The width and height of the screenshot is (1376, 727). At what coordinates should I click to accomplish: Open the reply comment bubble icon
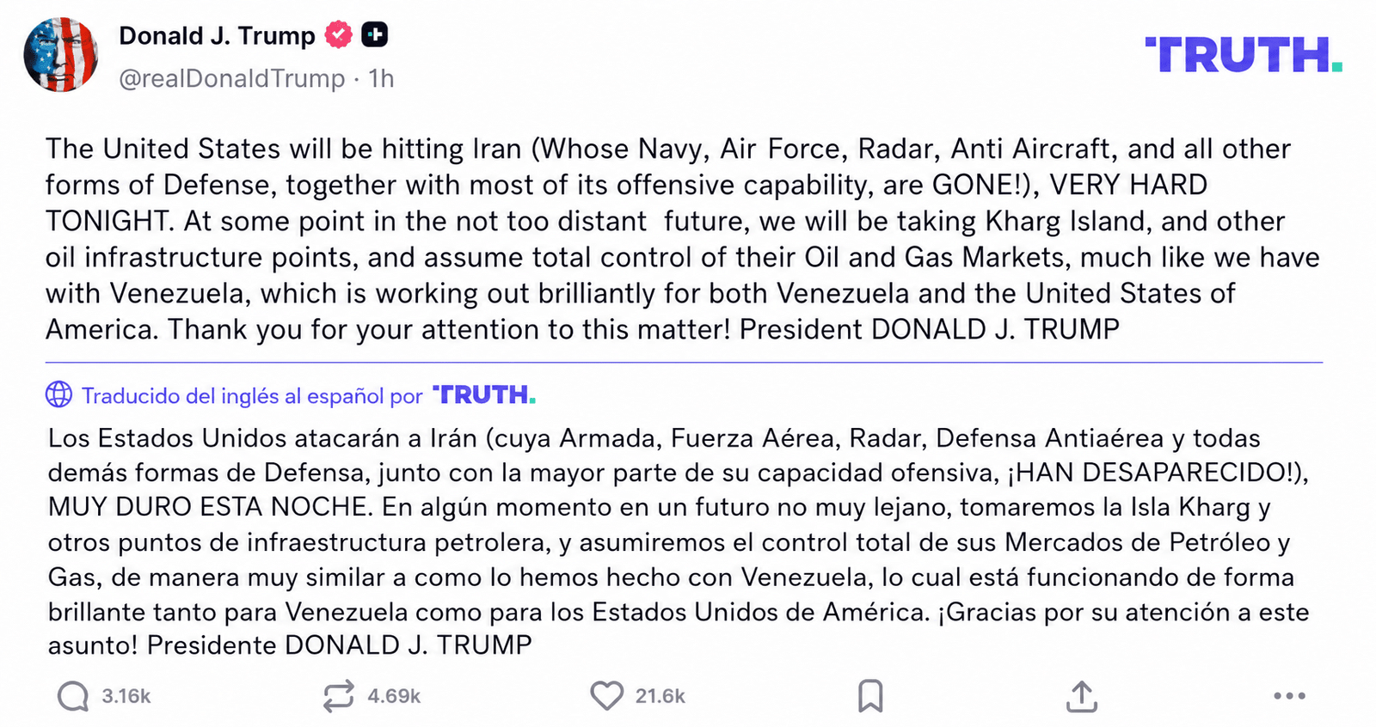click(73, 696)
